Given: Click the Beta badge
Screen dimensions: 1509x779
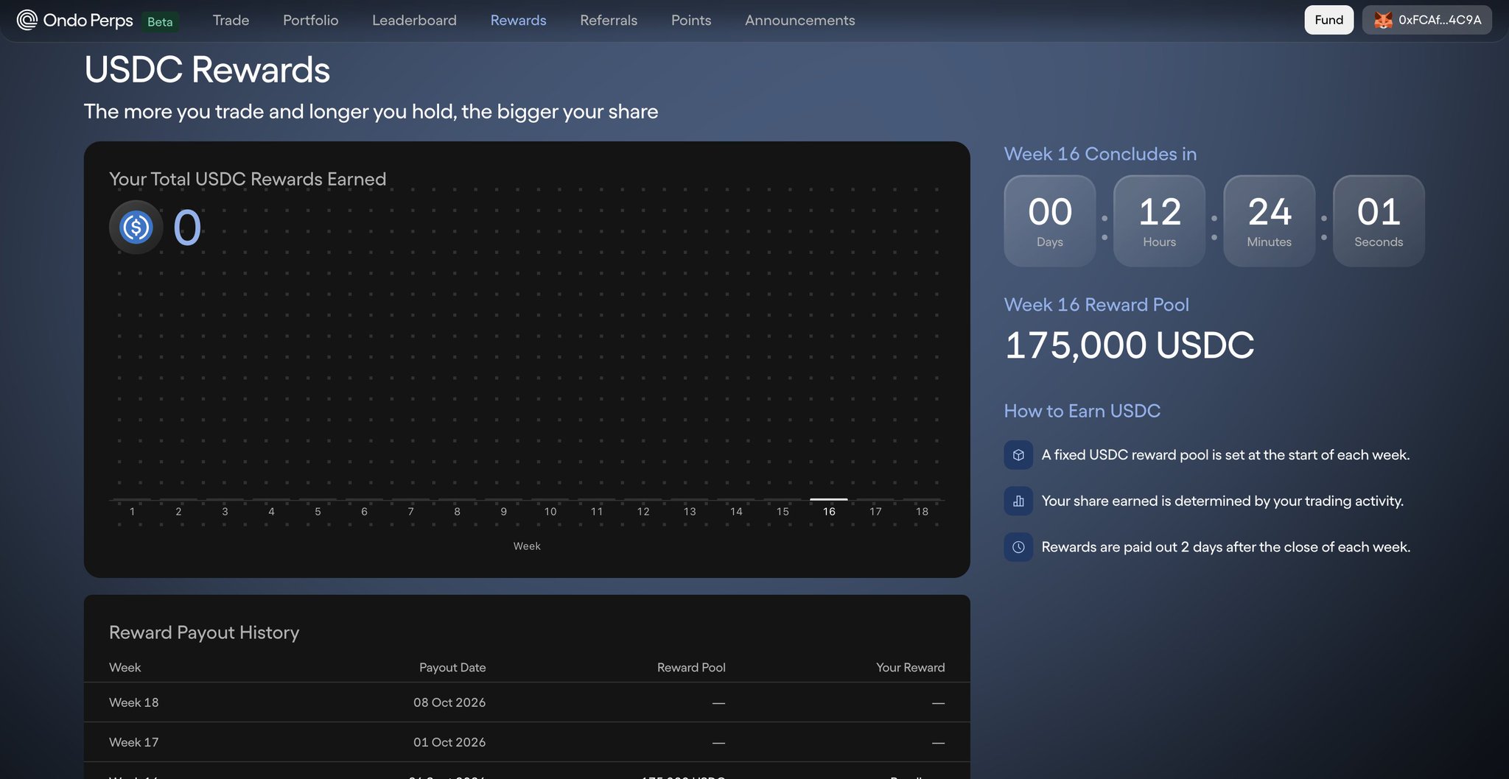Looking at the screenshot, I should 160,21.
